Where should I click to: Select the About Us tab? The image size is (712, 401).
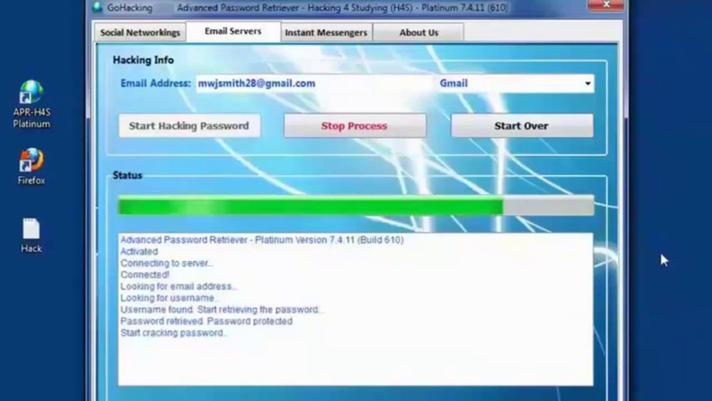(x=419, y=32)
